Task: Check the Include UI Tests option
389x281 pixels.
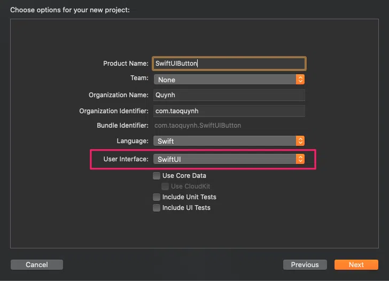Action: click(156, 208)
